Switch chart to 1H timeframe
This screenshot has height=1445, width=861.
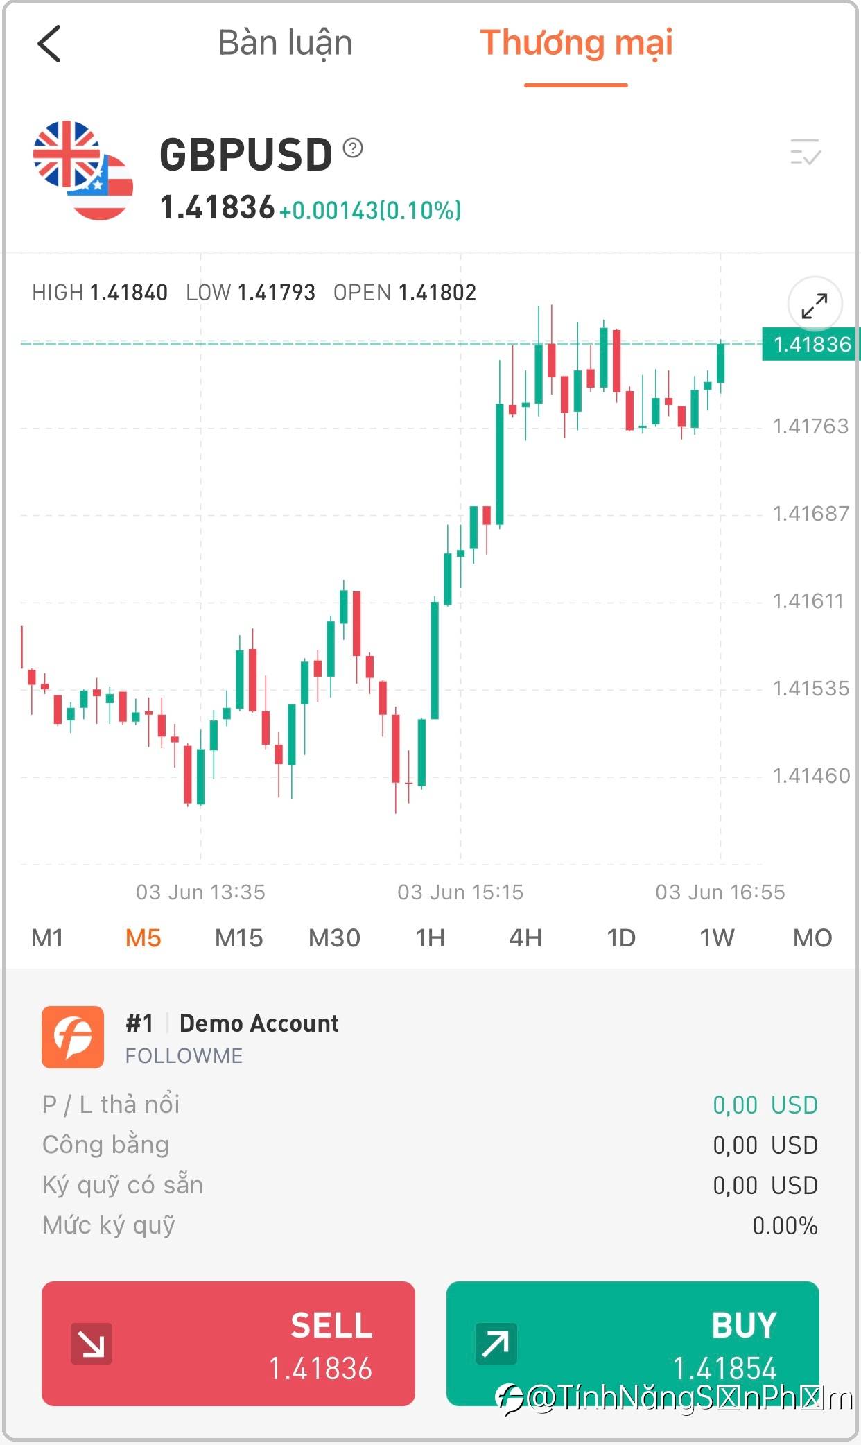click(430, 938)
